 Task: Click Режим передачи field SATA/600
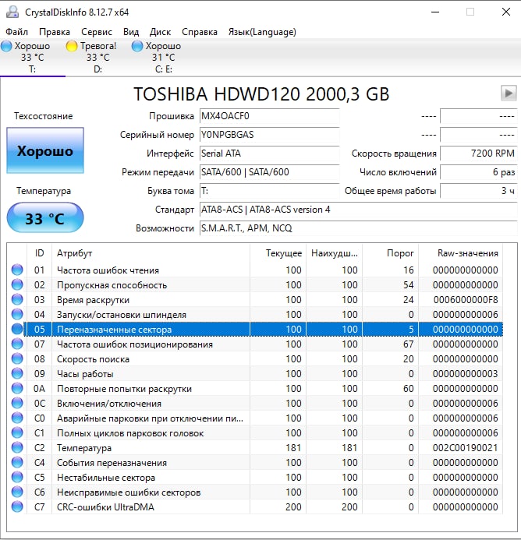(270, 172)
